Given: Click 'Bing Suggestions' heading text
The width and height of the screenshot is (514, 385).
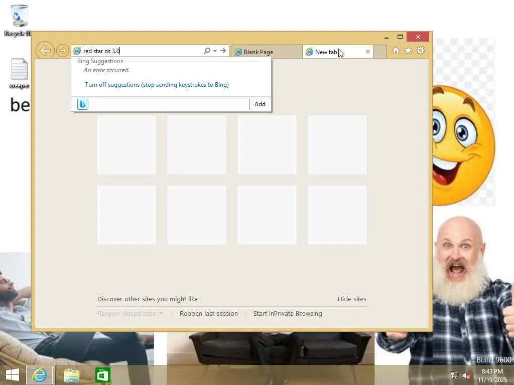Looking at the screenshot, I should pos(100,61).
